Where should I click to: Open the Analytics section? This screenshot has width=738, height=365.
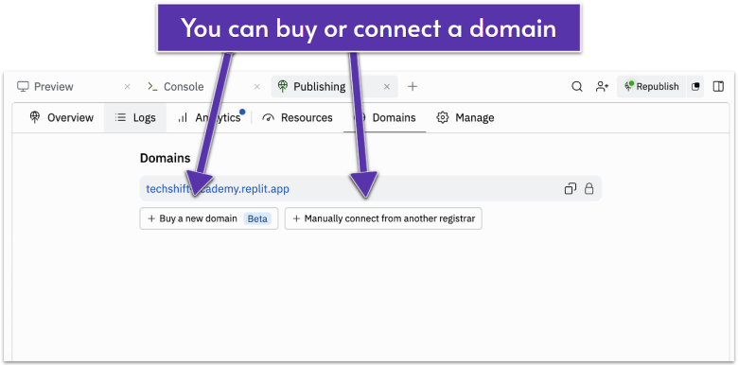point(209,117)
